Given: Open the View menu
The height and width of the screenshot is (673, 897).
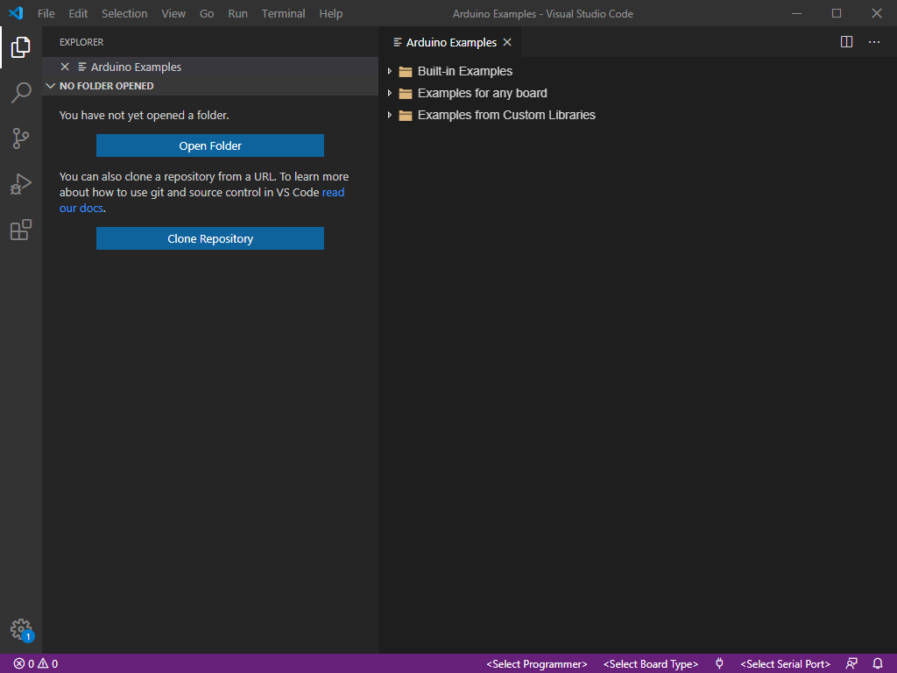Looking at the screenshot, I should pyautogui.click(x=173, y=13).
